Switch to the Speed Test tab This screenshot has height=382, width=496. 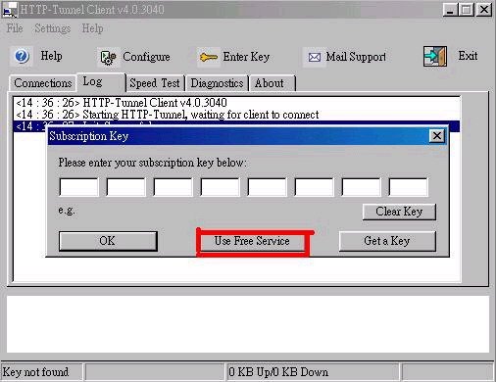pyautogui.click(x=155, y=83)
